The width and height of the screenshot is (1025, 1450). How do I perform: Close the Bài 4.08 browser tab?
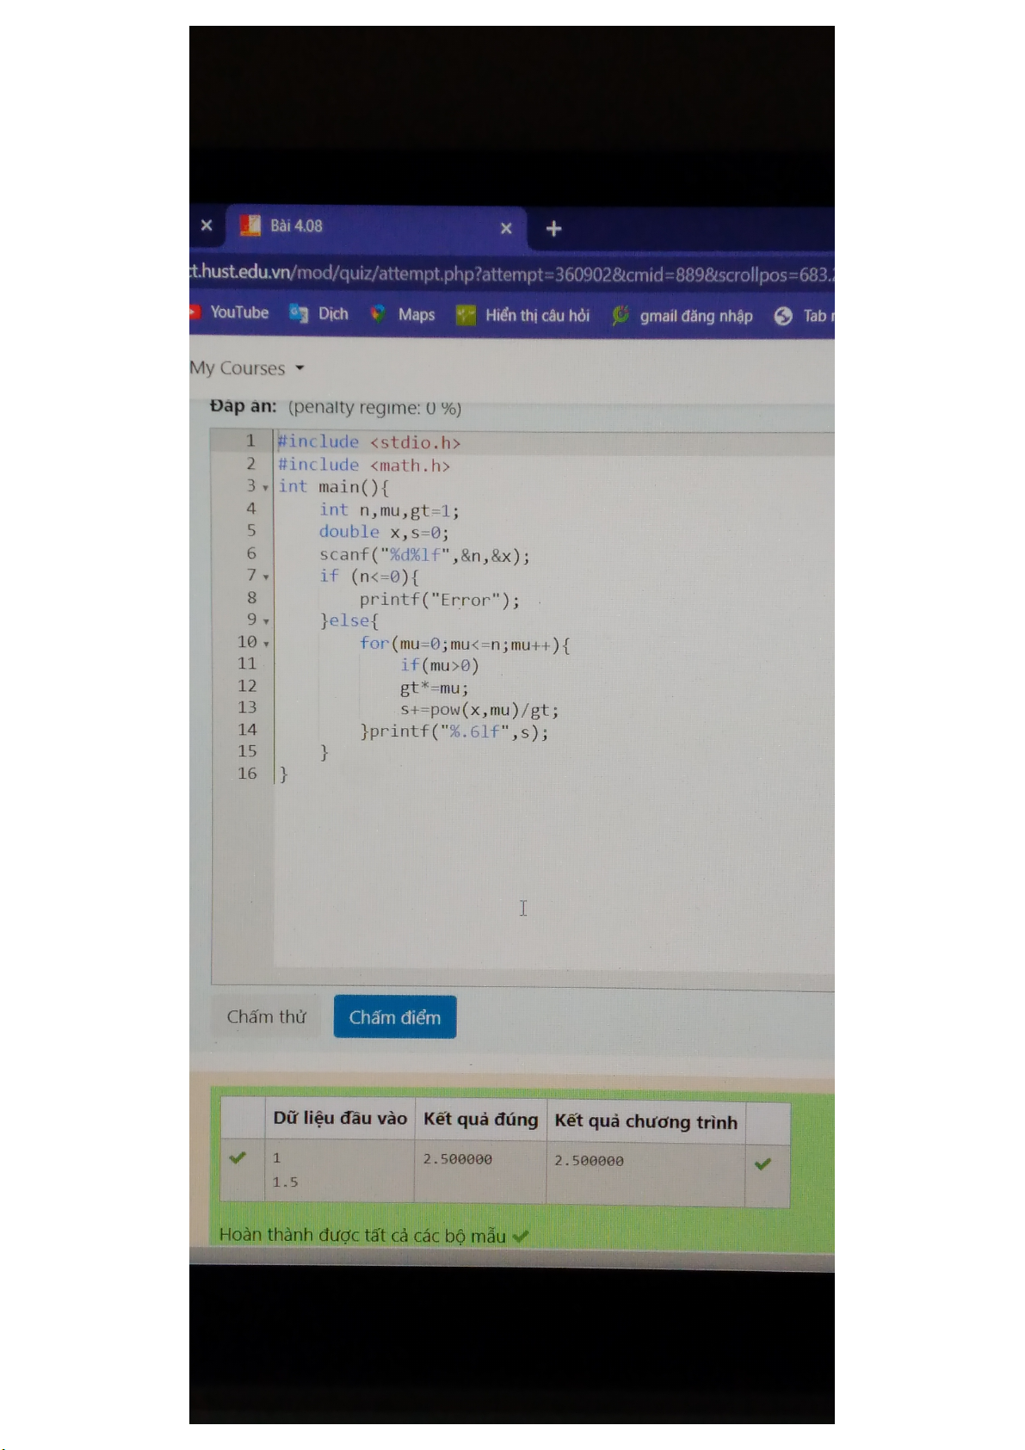(506, 228)
